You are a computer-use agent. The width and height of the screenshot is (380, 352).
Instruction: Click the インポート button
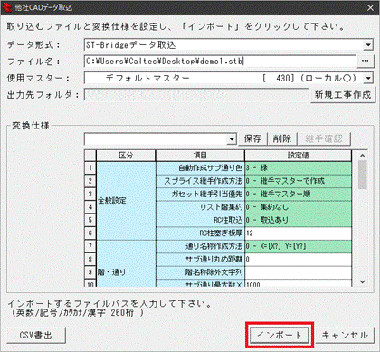(280, 335)
